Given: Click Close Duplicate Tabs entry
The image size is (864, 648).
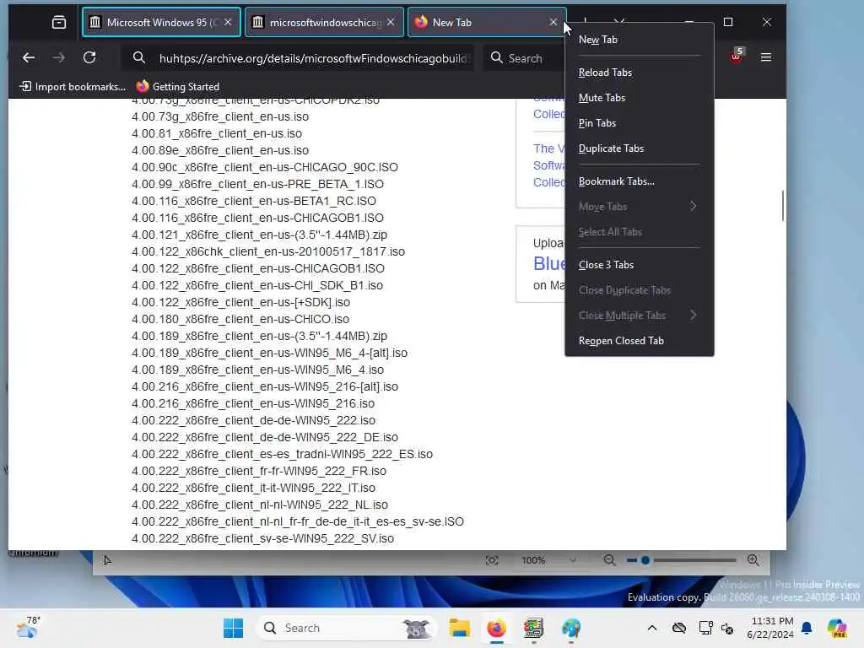Looking at the screenshot, I should coord(640,290).
